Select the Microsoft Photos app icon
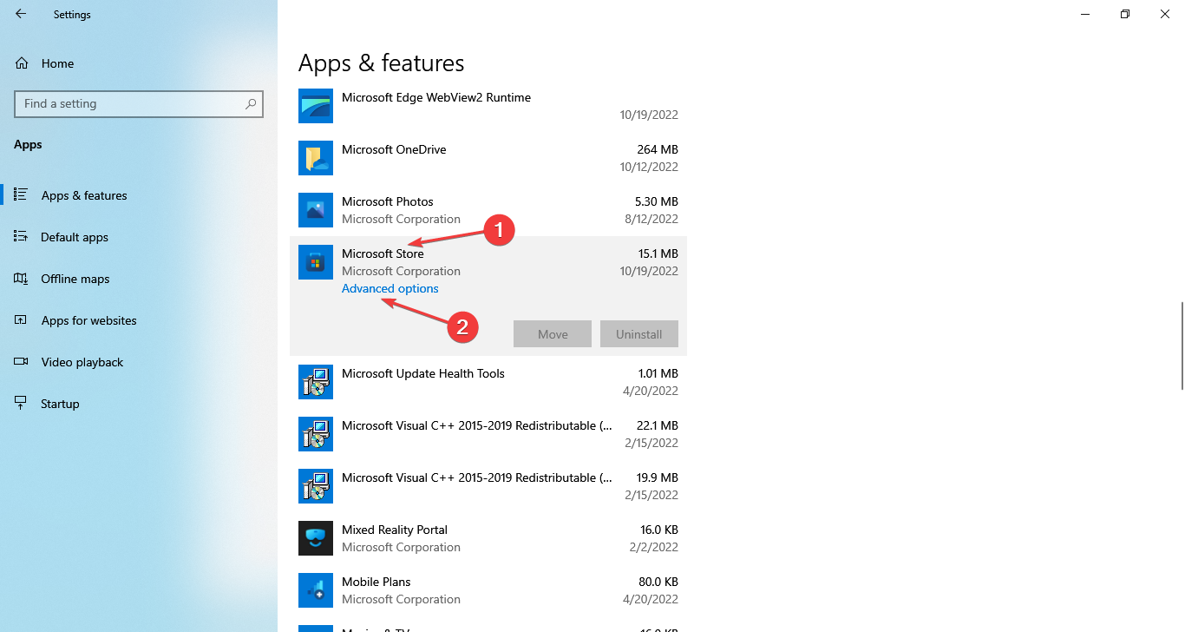This screenshot has width=1185, height=632. point(316,210)
